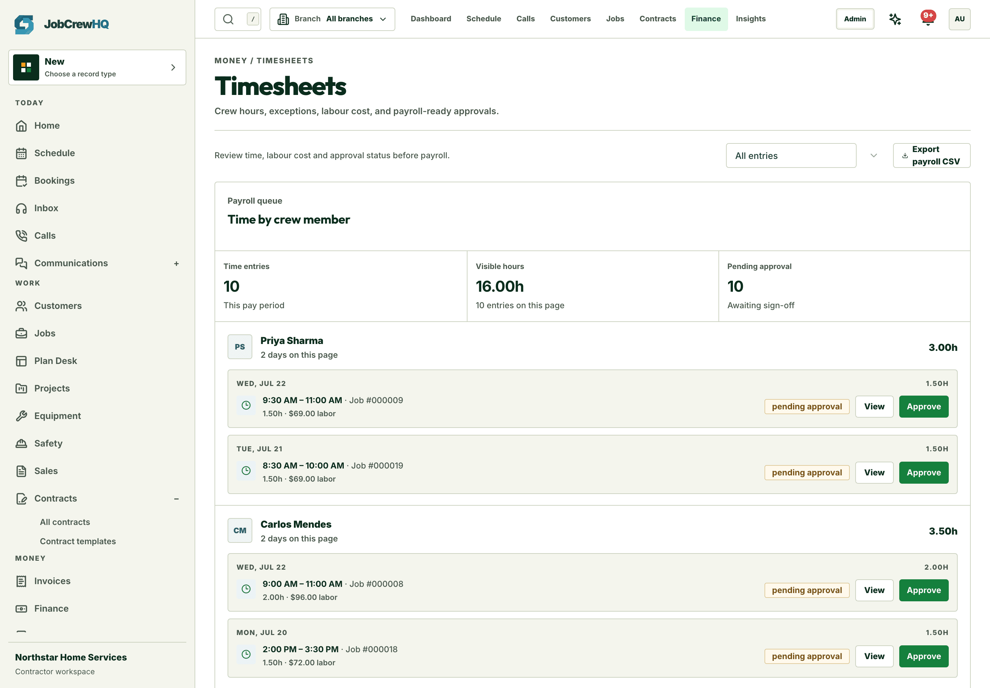
Task: View the Job #000009 time entry
Action: click(874, 407)
